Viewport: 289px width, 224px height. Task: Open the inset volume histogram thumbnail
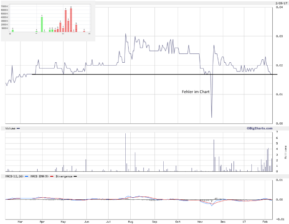point(48,21)
